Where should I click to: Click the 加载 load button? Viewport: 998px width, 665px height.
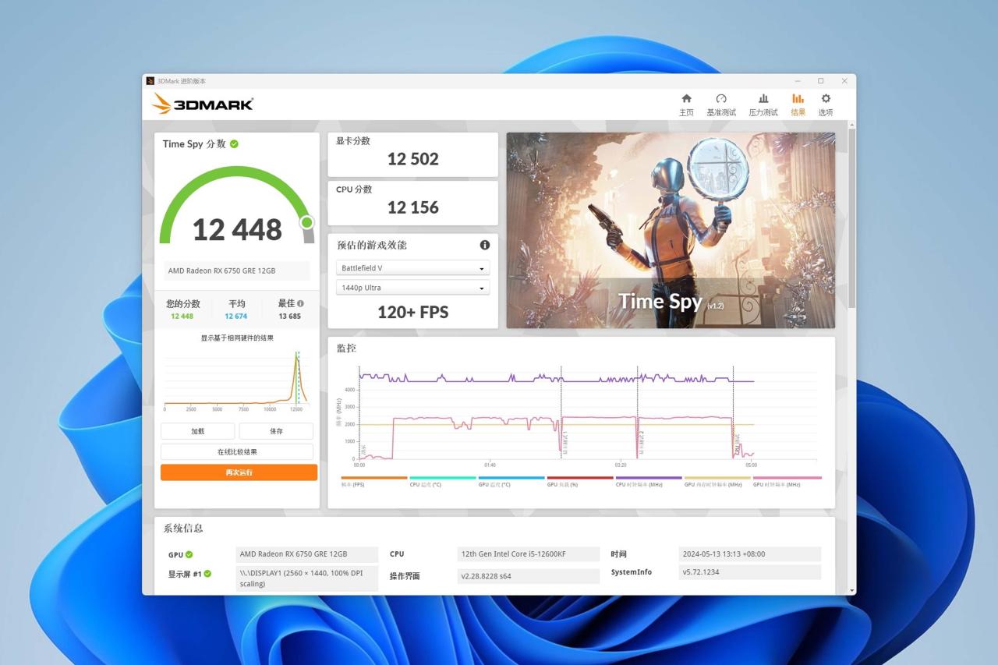click(198, 431)
